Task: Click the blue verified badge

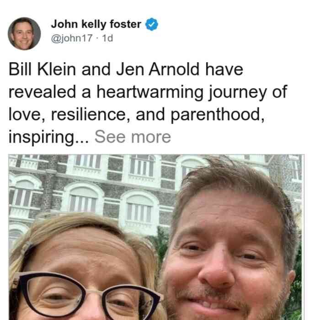Action: point(152,24)
